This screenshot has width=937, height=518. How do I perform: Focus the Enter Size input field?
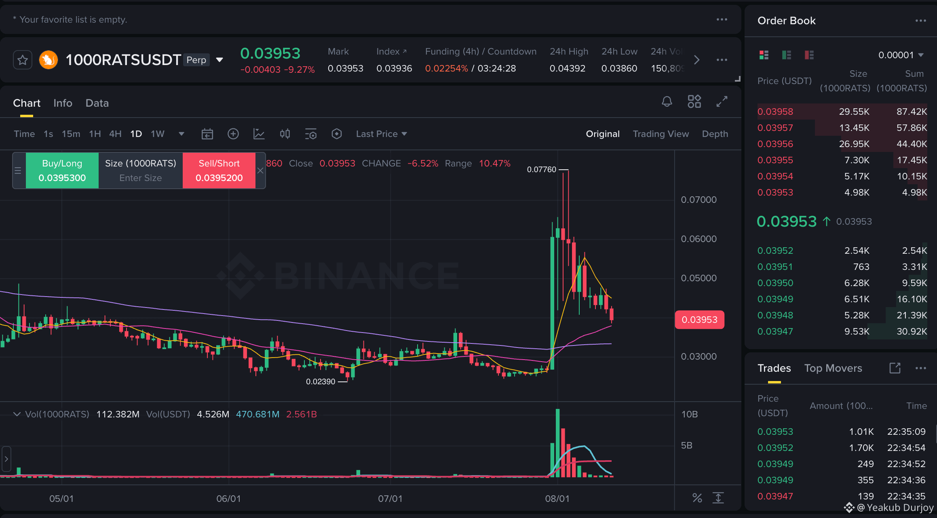coord(141,178)
